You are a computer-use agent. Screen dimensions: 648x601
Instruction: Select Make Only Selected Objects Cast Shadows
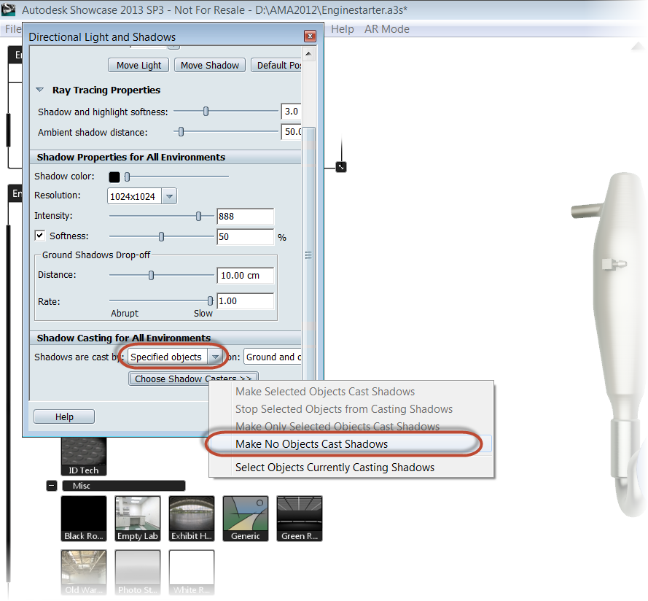[x=337, y=426]
